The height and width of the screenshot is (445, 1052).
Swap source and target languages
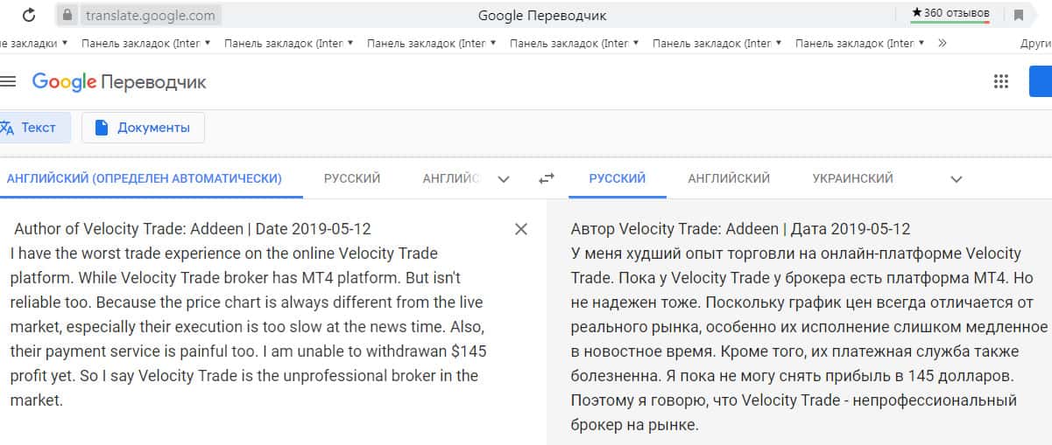[x=547, y=178]
